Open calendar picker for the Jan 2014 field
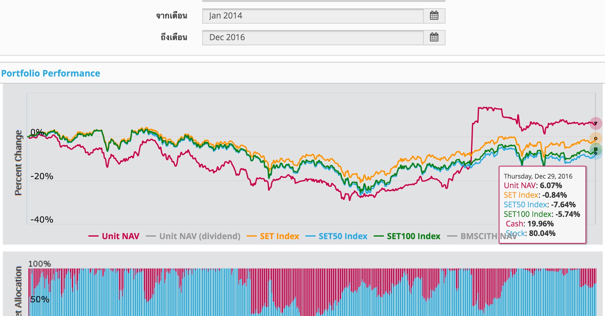Viewport: 605px width, 316px height. (434, 16)
